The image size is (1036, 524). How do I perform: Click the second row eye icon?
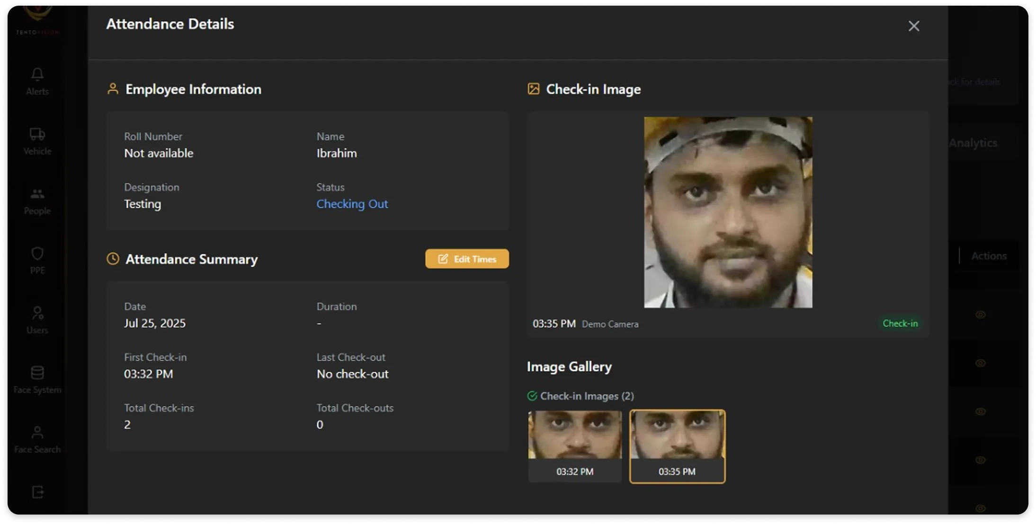click(981, 363)
